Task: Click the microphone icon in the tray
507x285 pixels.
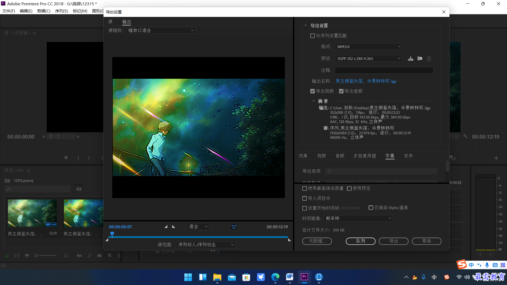Action: coord(424,277)
